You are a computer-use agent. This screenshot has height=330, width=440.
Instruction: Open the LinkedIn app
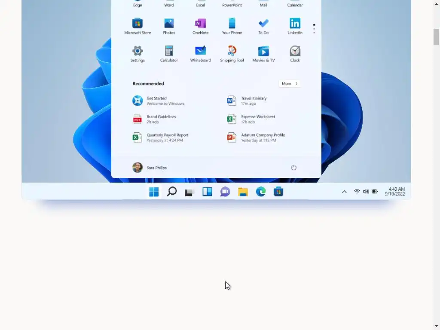click(295, 26)
